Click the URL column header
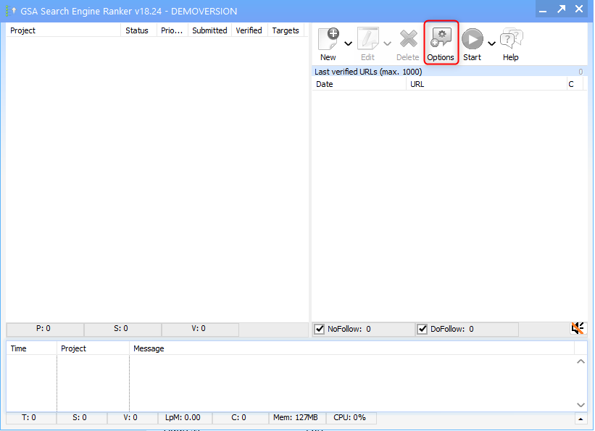The height and width of the screenshot is (431, 595). 486,84
